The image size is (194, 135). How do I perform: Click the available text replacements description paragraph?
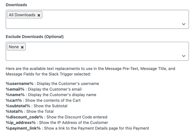(x=90, y=71)
